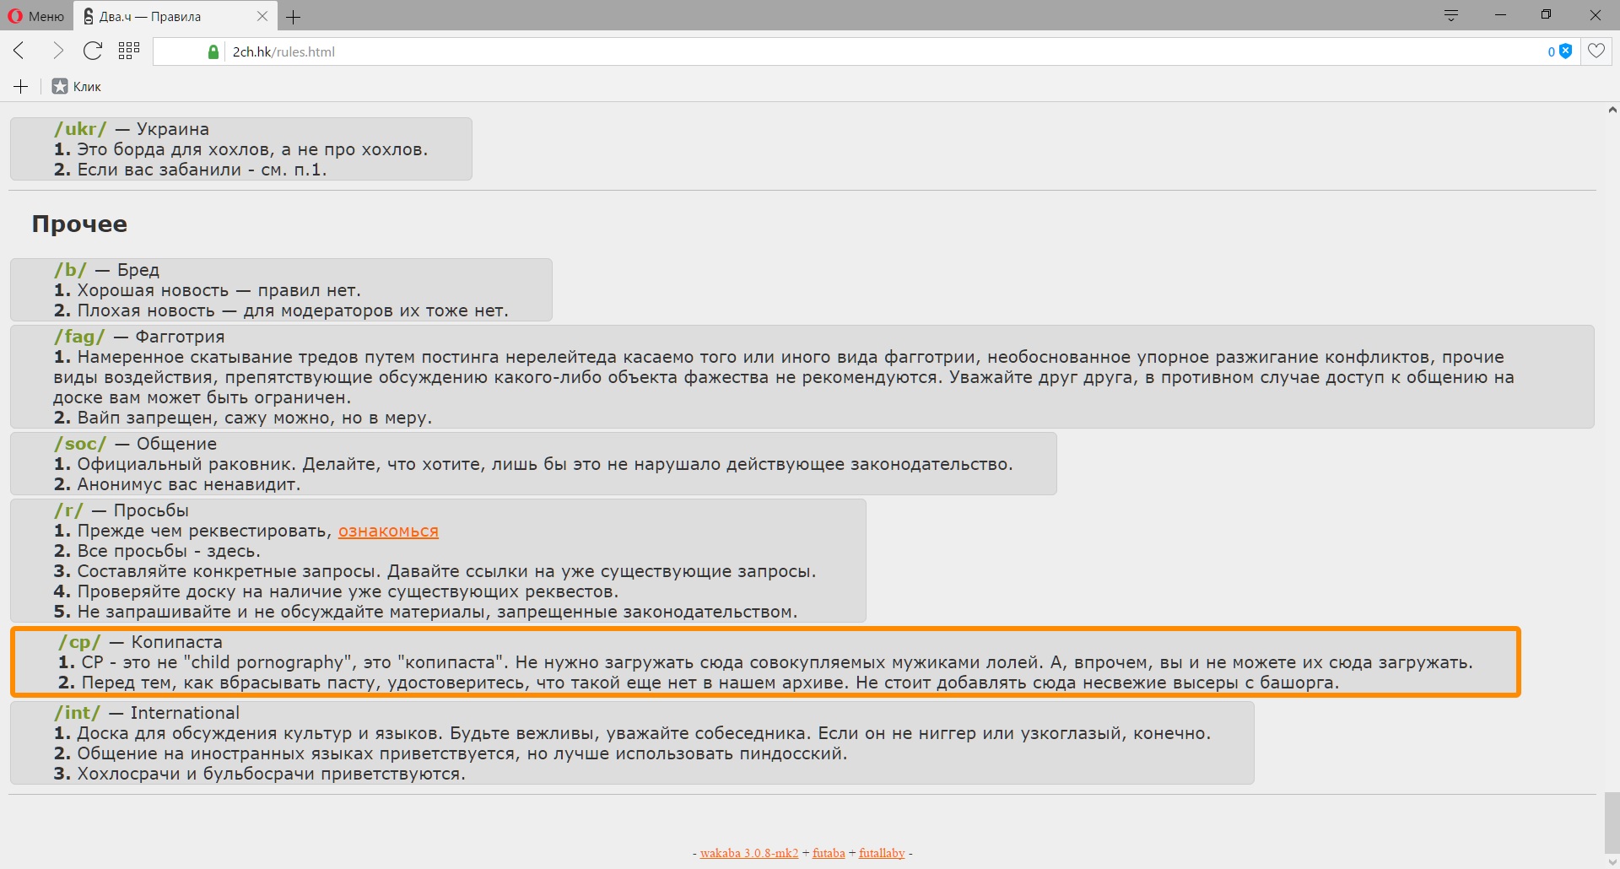
Task: Open a new tab with the plus button
Action: (x=293, y=16)
